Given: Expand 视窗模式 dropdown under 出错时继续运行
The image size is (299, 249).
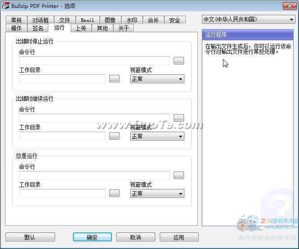Looking at the screenshot, I should [157, 136].
